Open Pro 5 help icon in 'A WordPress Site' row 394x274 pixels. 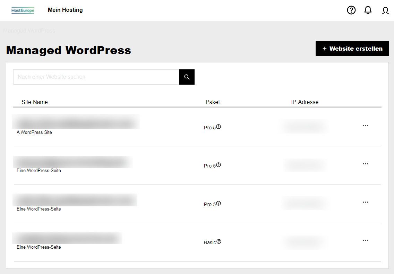(x=219, y=127)
